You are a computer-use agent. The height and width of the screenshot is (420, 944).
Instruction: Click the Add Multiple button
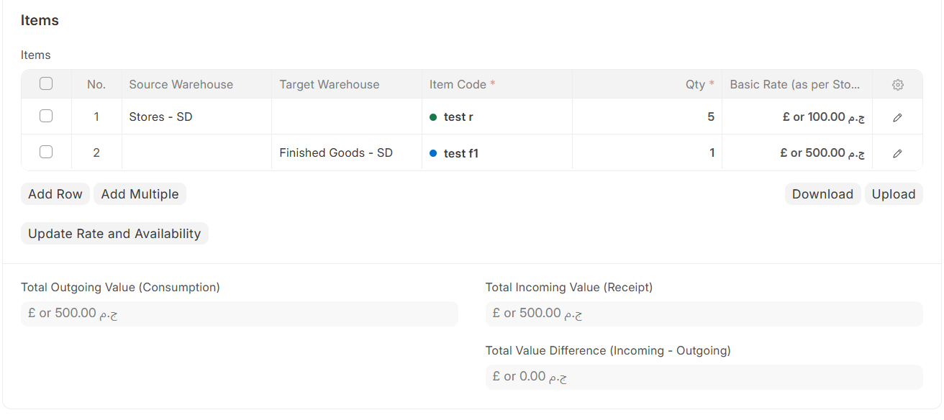[140, 194]
